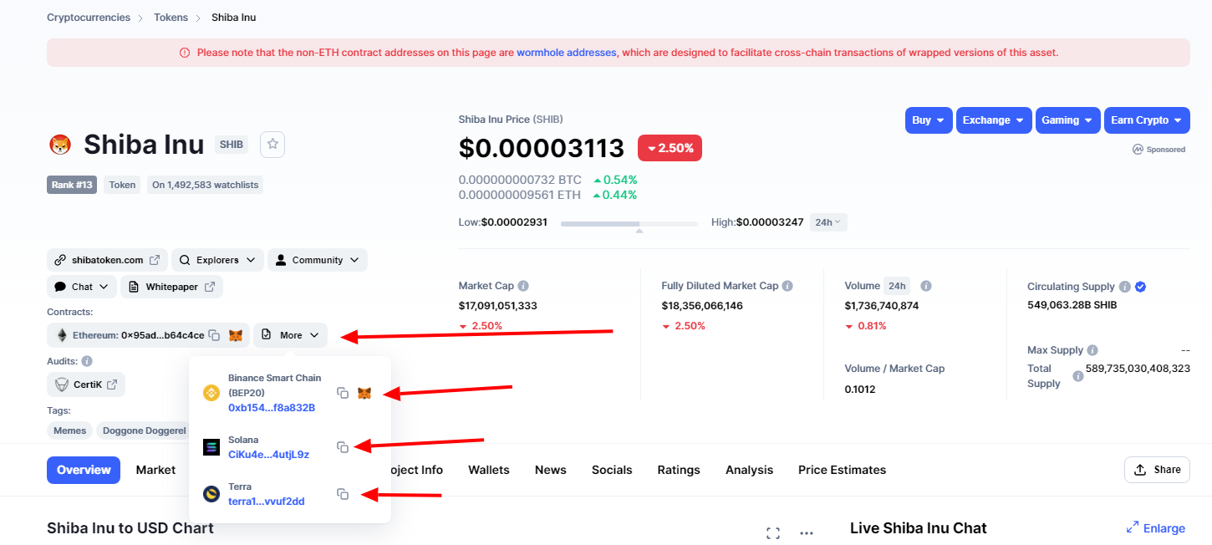1212x545 pixels.
Task: Open Solana address CiKu4e...4utjL9z
Action: [268, 455]
